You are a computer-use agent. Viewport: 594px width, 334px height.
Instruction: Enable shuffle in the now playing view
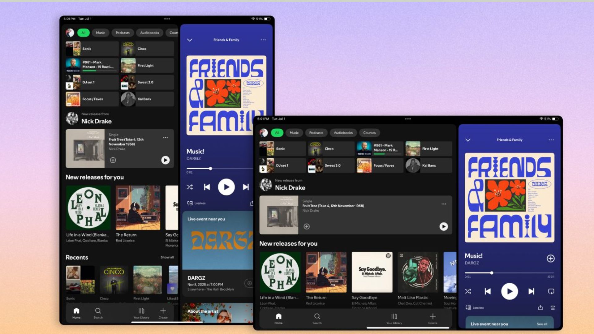468,291
